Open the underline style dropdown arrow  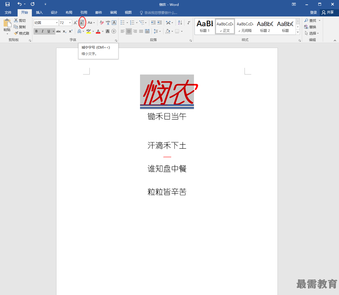click(x=53, y=31)
